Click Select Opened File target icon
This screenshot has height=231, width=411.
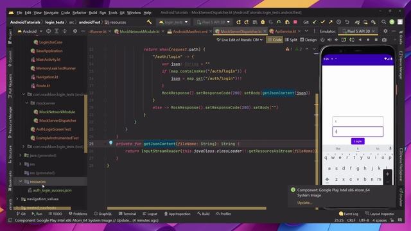tap(49, 31)
